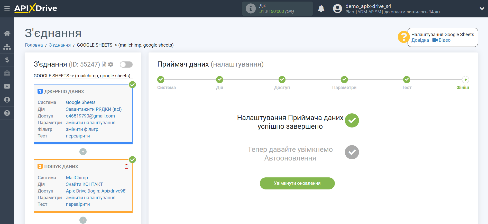Click green check badge on ДЖЕРЕЛО ДАНИХ
488x224 pixels.
point(133,85)
